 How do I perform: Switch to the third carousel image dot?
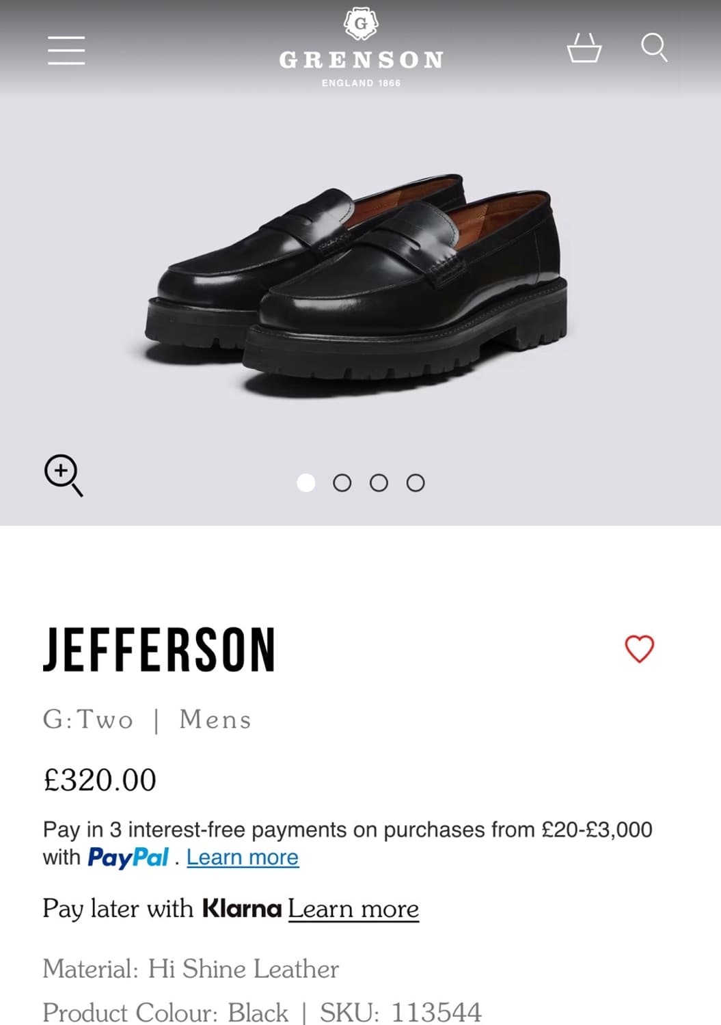pyautogui.click(x=379, y=483)
